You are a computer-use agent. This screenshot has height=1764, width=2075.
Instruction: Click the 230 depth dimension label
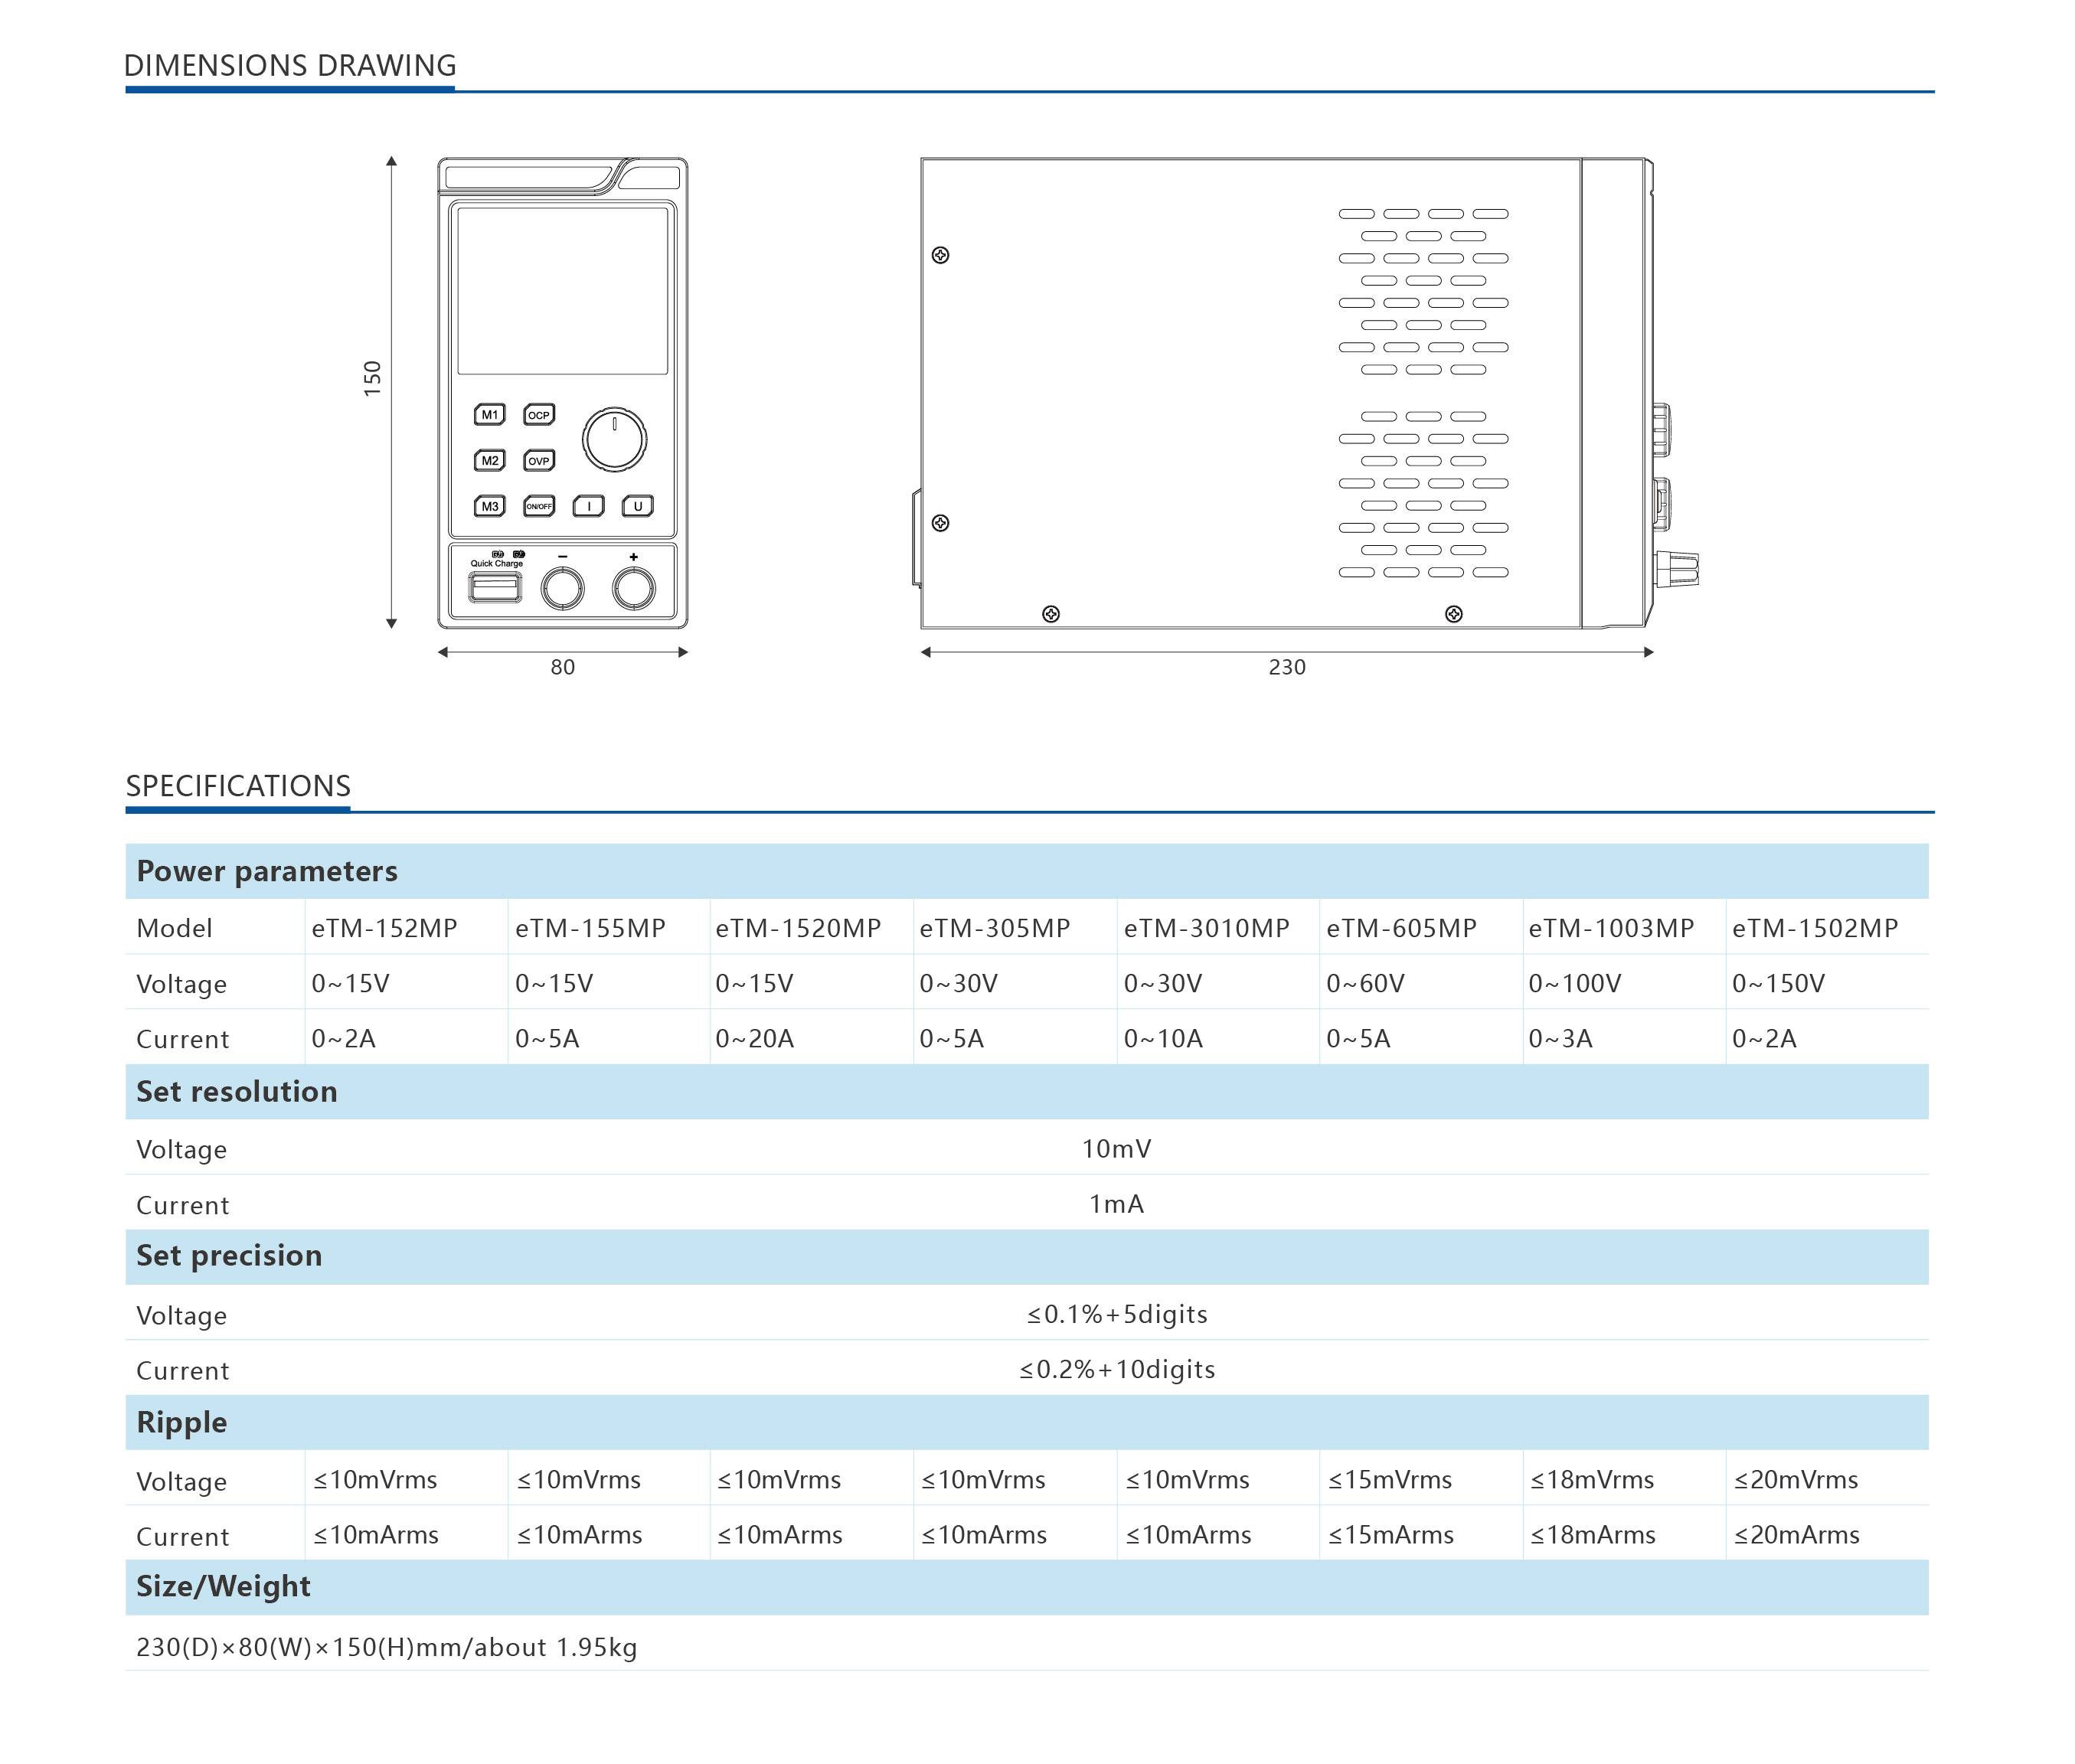coord(1287,667)
